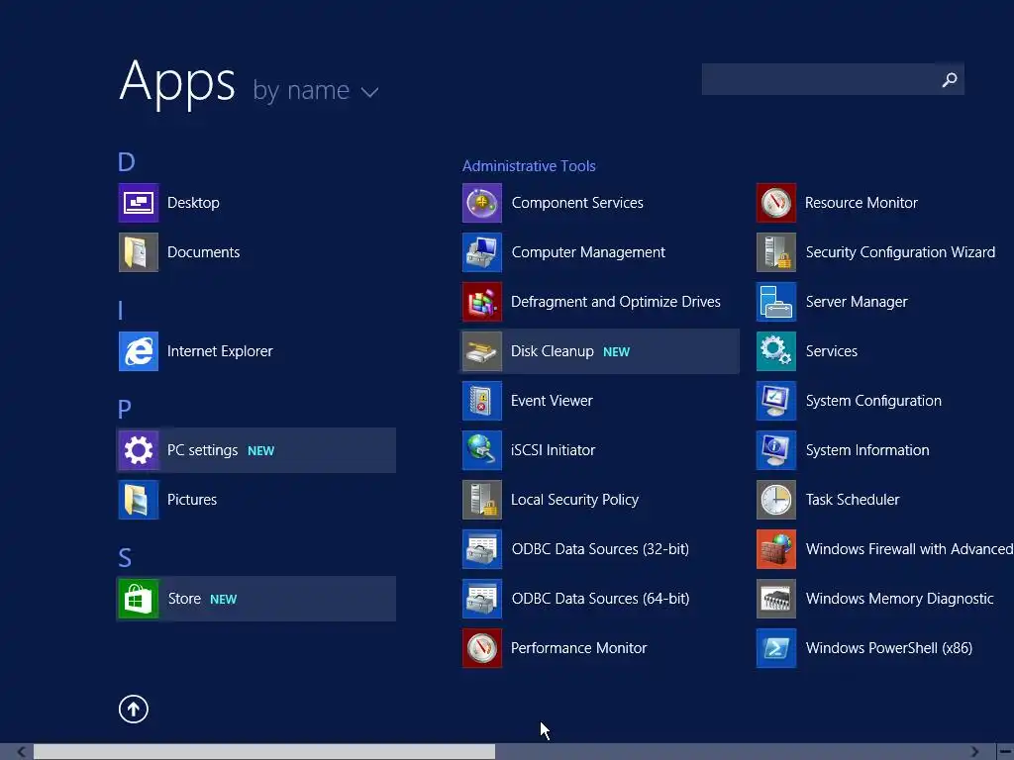Open ODBC Data Sources (64-bit) icon

click(x=482, y=599)
